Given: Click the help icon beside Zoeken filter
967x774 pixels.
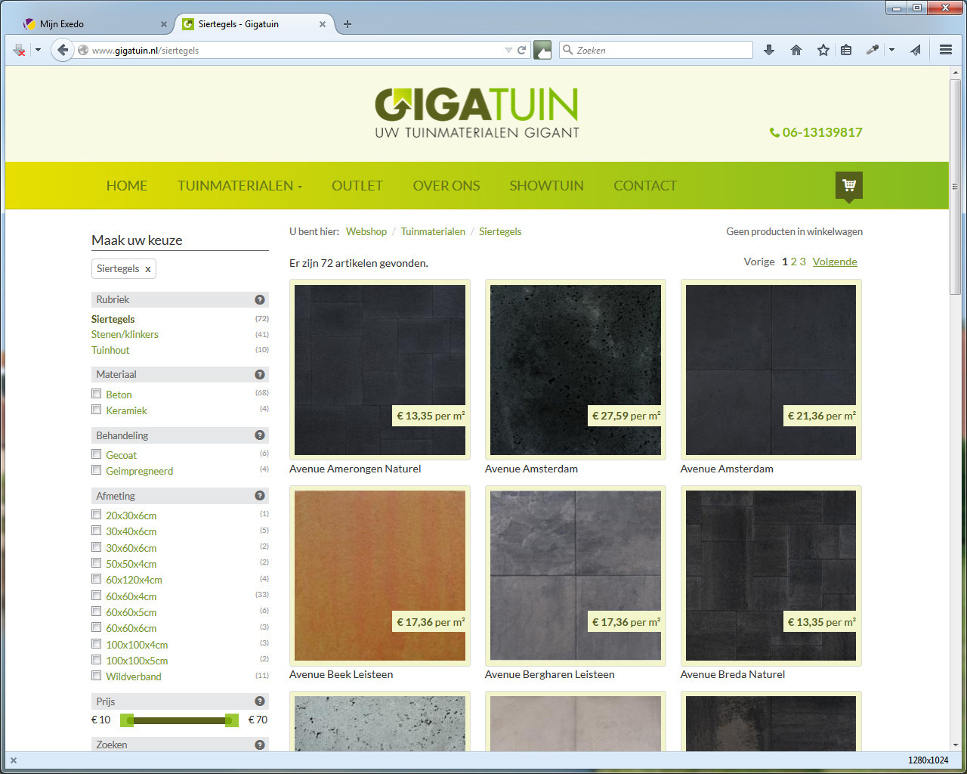Looking at the screenshot, I should (x=260, y=745).
